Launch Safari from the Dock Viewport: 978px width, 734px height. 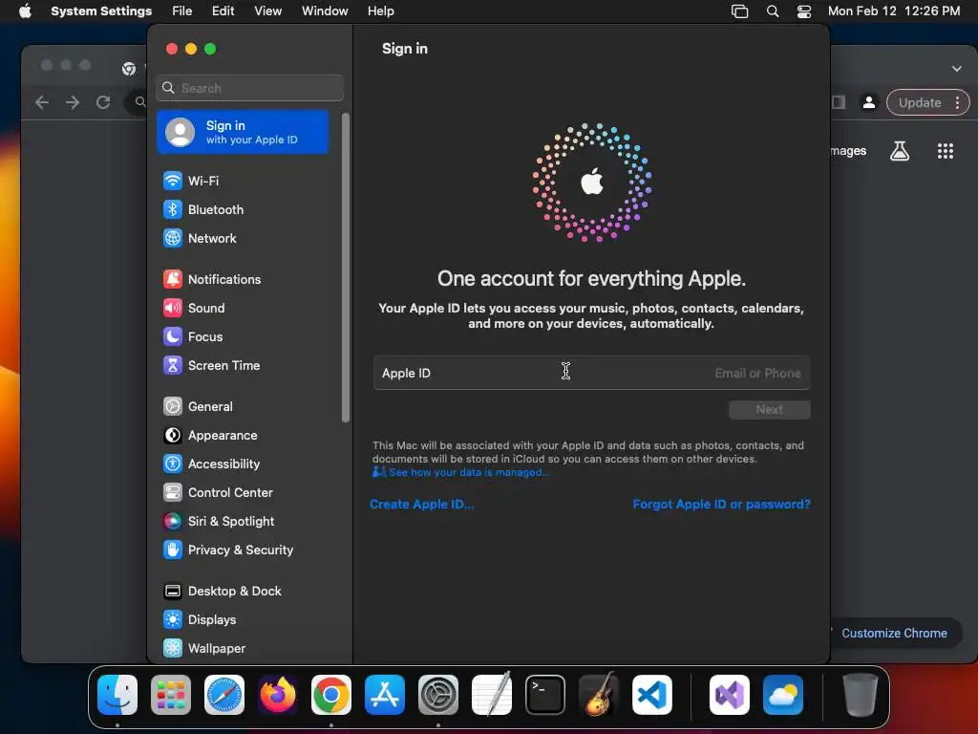tap(224, 695)
